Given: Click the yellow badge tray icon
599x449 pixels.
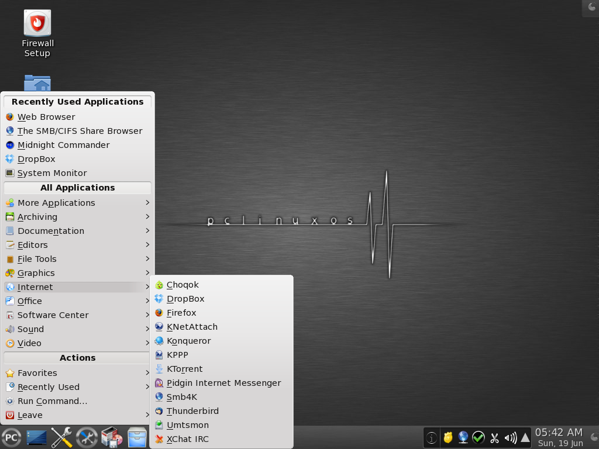Looking at the screenshot, I should coord(447,437).
